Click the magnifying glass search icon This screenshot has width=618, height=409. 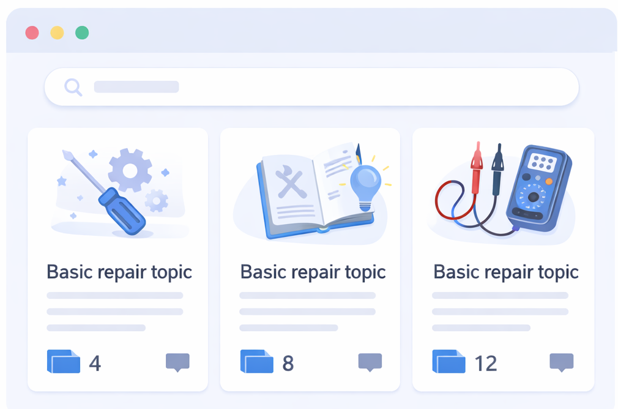pyautogui.click(x=73, y=87)
